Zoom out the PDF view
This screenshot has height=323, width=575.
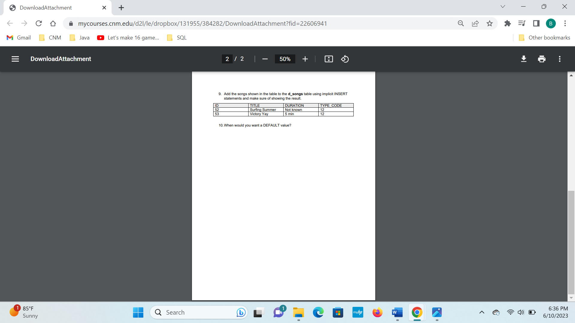click(x=265, y=59)
